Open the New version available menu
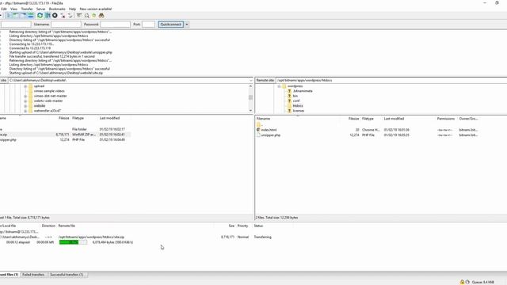 tap(96, 9)
